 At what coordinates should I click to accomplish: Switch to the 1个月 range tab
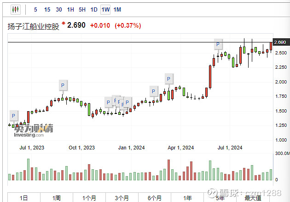[89, 198]
